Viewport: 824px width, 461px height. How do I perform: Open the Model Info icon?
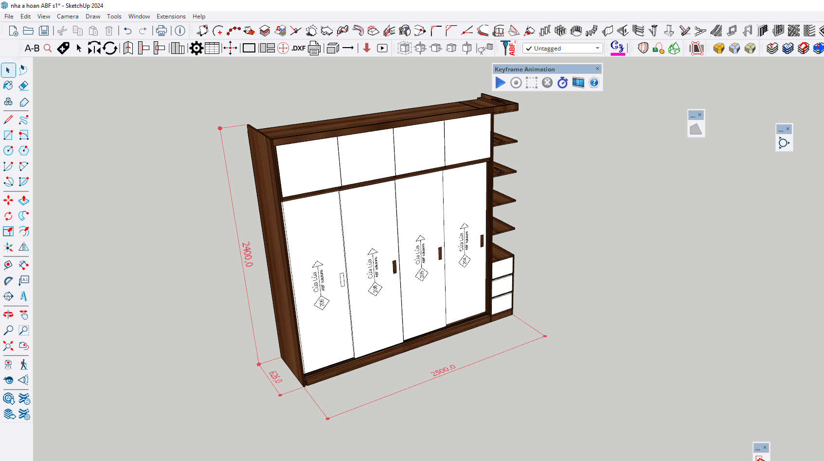[180, 31]
